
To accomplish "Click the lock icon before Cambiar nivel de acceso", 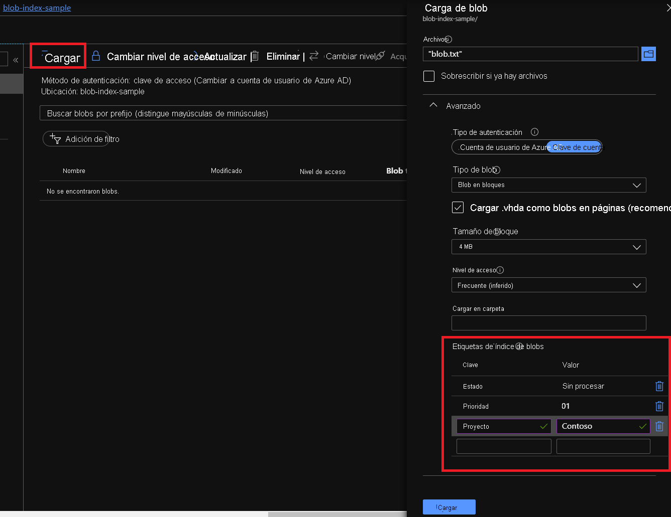I will [95, 56].
